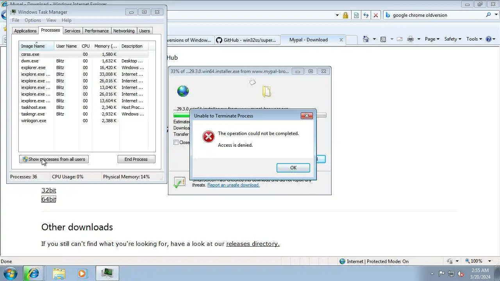Select the csrss.exe process row

pyautogui.click(x=84, y=54)
